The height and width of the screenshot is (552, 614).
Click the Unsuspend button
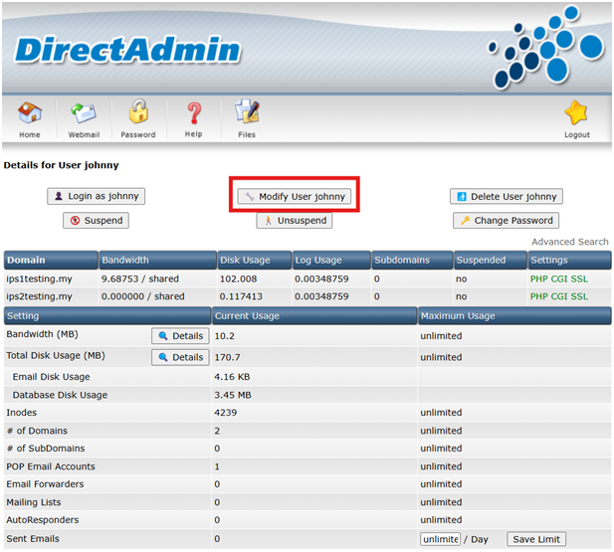[293, 221]
